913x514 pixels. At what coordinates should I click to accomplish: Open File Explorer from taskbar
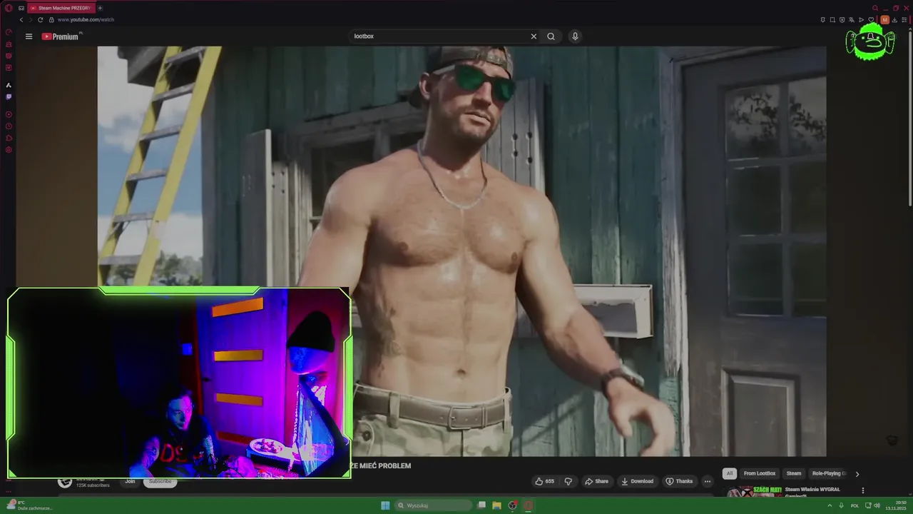click(496, 505)
